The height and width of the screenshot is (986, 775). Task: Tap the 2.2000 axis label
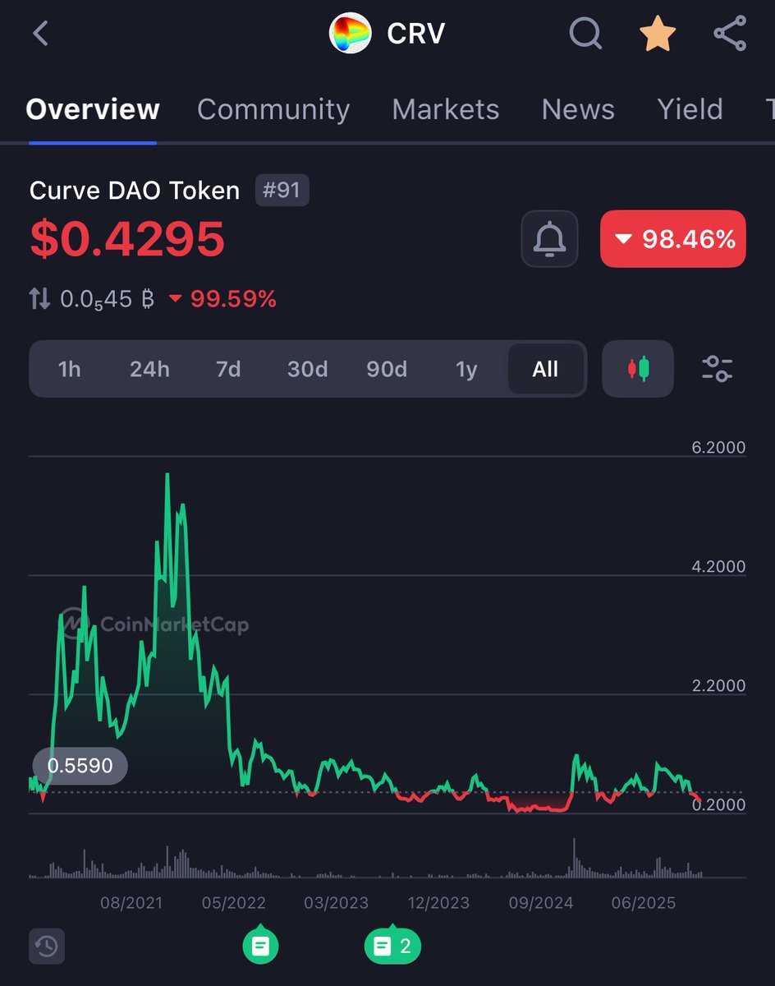click(x=718, y=685)
